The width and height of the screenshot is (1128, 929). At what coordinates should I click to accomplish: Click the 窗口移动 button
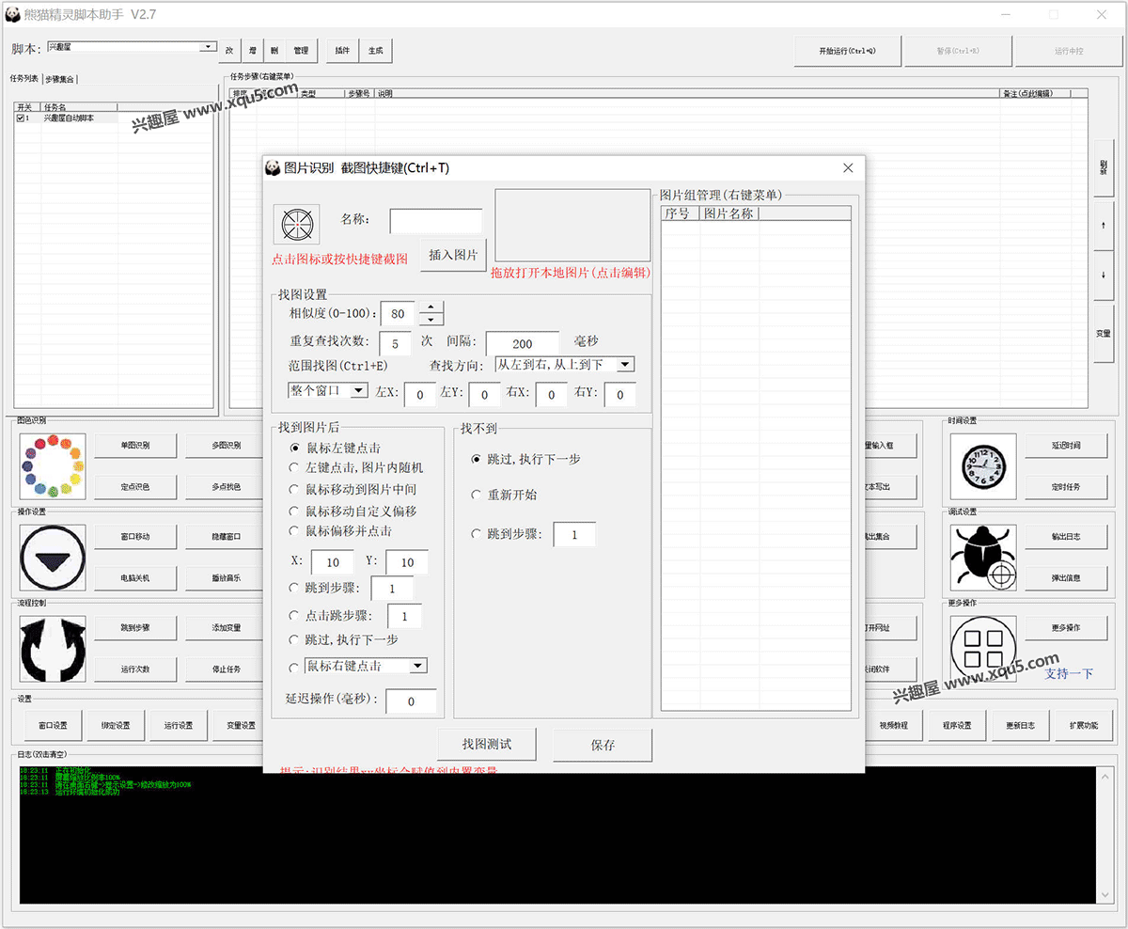(x=135, y=537)
